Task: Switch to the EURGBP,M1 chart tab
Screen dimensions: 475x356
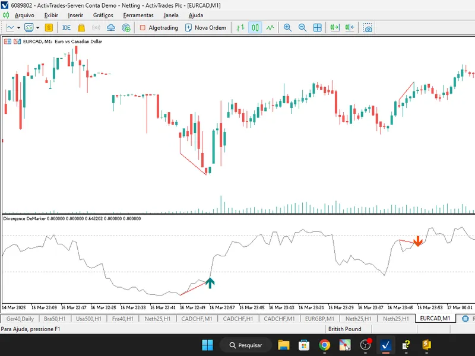Action: 319,319
